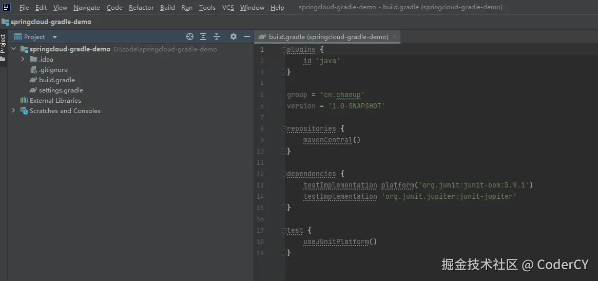Open Project panel gear options
This screenshot has height=281, width=598.
[x=234, y=36]
